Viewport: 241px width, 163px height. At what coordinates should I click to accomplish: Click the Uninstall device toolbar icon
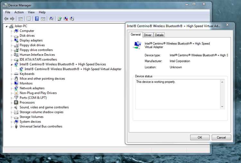click(x=66, y=19)
